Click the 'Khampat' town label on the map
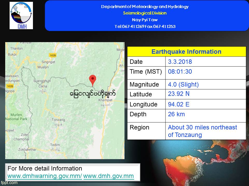 [x=105, y=100]
